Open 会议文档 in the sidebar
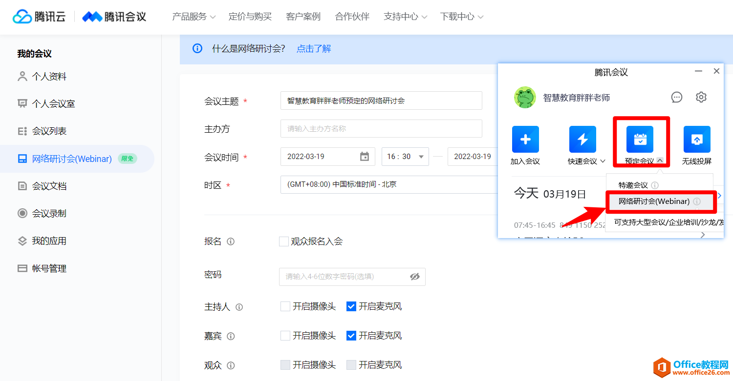The width and height of the screenshot is (733, 381). tap(49, 186)
